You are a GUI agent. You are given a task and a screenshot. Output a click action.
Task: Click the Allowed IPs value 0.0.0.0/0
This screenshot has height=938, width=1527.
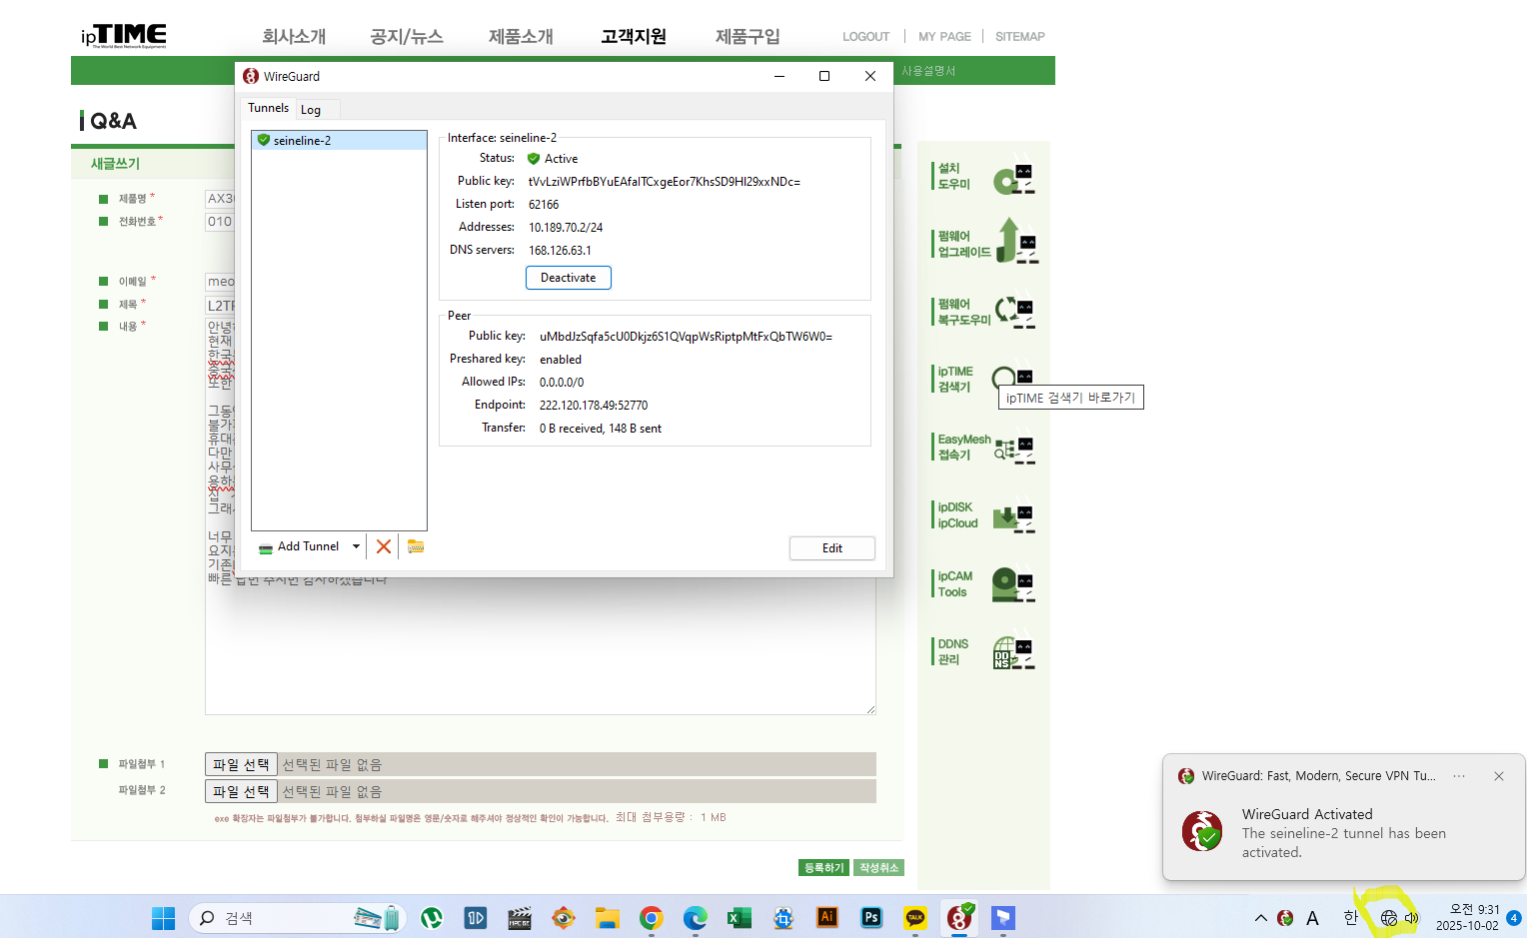point(562,383)
